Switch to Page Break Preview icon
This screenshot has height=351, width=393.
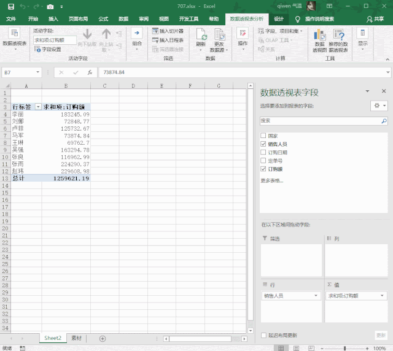click(x=311, y=348)
